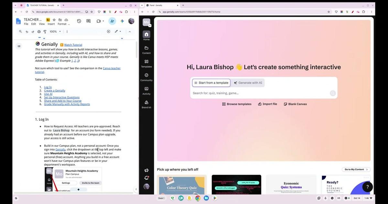Open Community in the Genially sidebar

[146, 76]
